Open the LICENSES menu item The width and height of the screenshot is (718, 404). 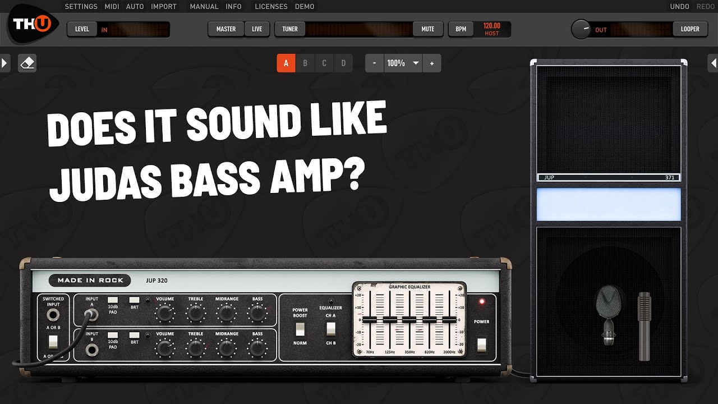(x=271, y=7)
